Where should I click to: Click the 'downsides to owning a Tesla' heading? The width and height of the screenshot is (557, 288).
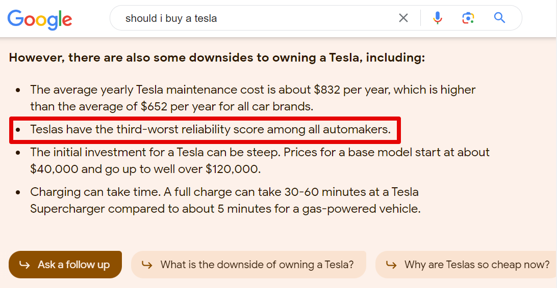[x=217, y=57]
